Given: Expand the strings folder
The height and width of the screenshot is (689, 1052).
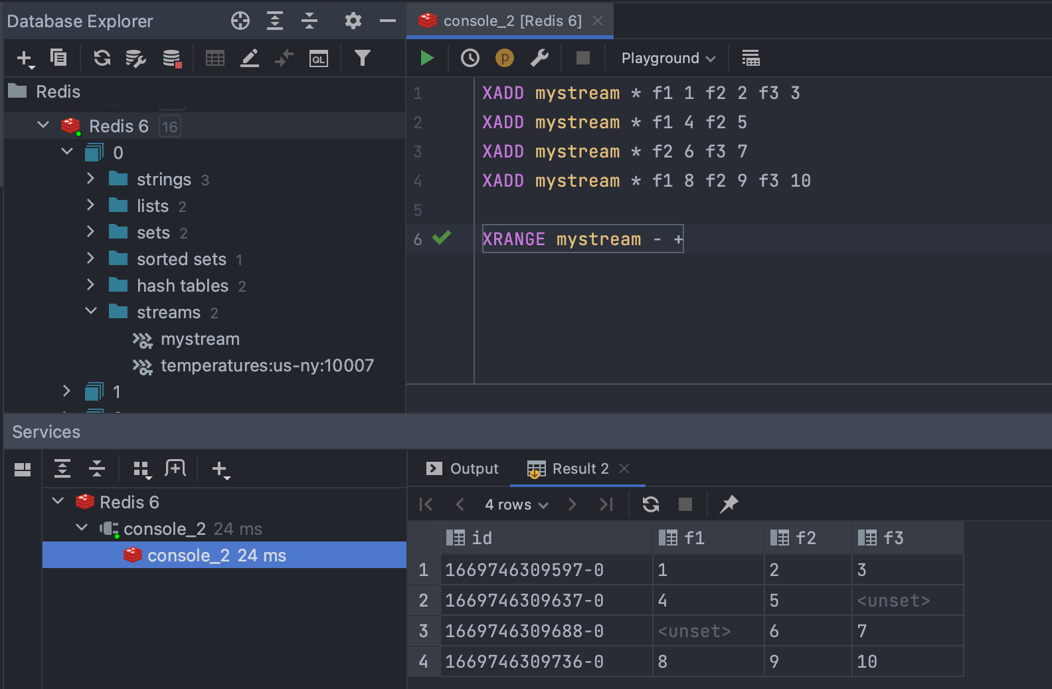Looking at the screenshot, I should click(91, 179).
